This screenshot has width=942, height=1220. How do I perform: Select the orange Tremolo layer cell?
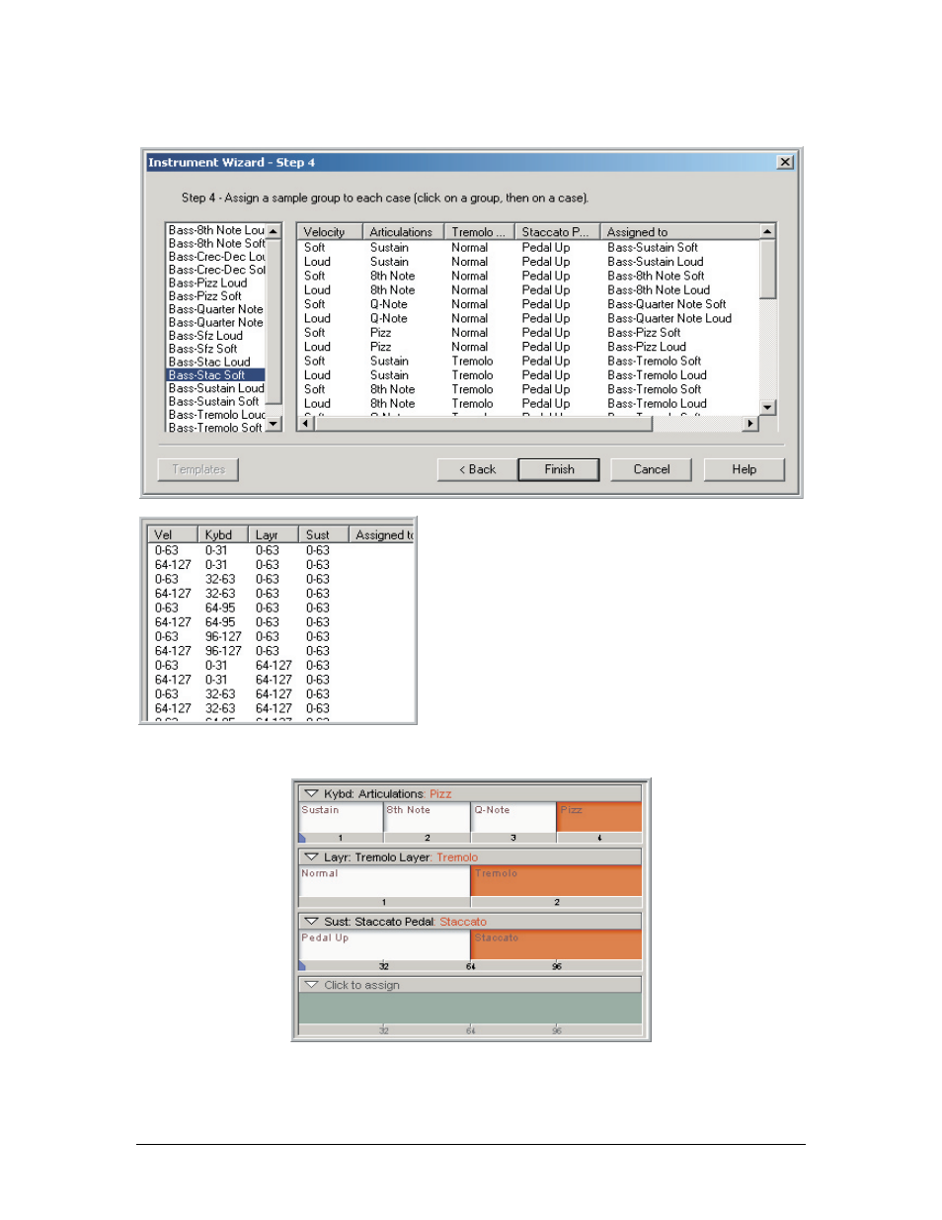pyautogui.click(x=557, y=881)
